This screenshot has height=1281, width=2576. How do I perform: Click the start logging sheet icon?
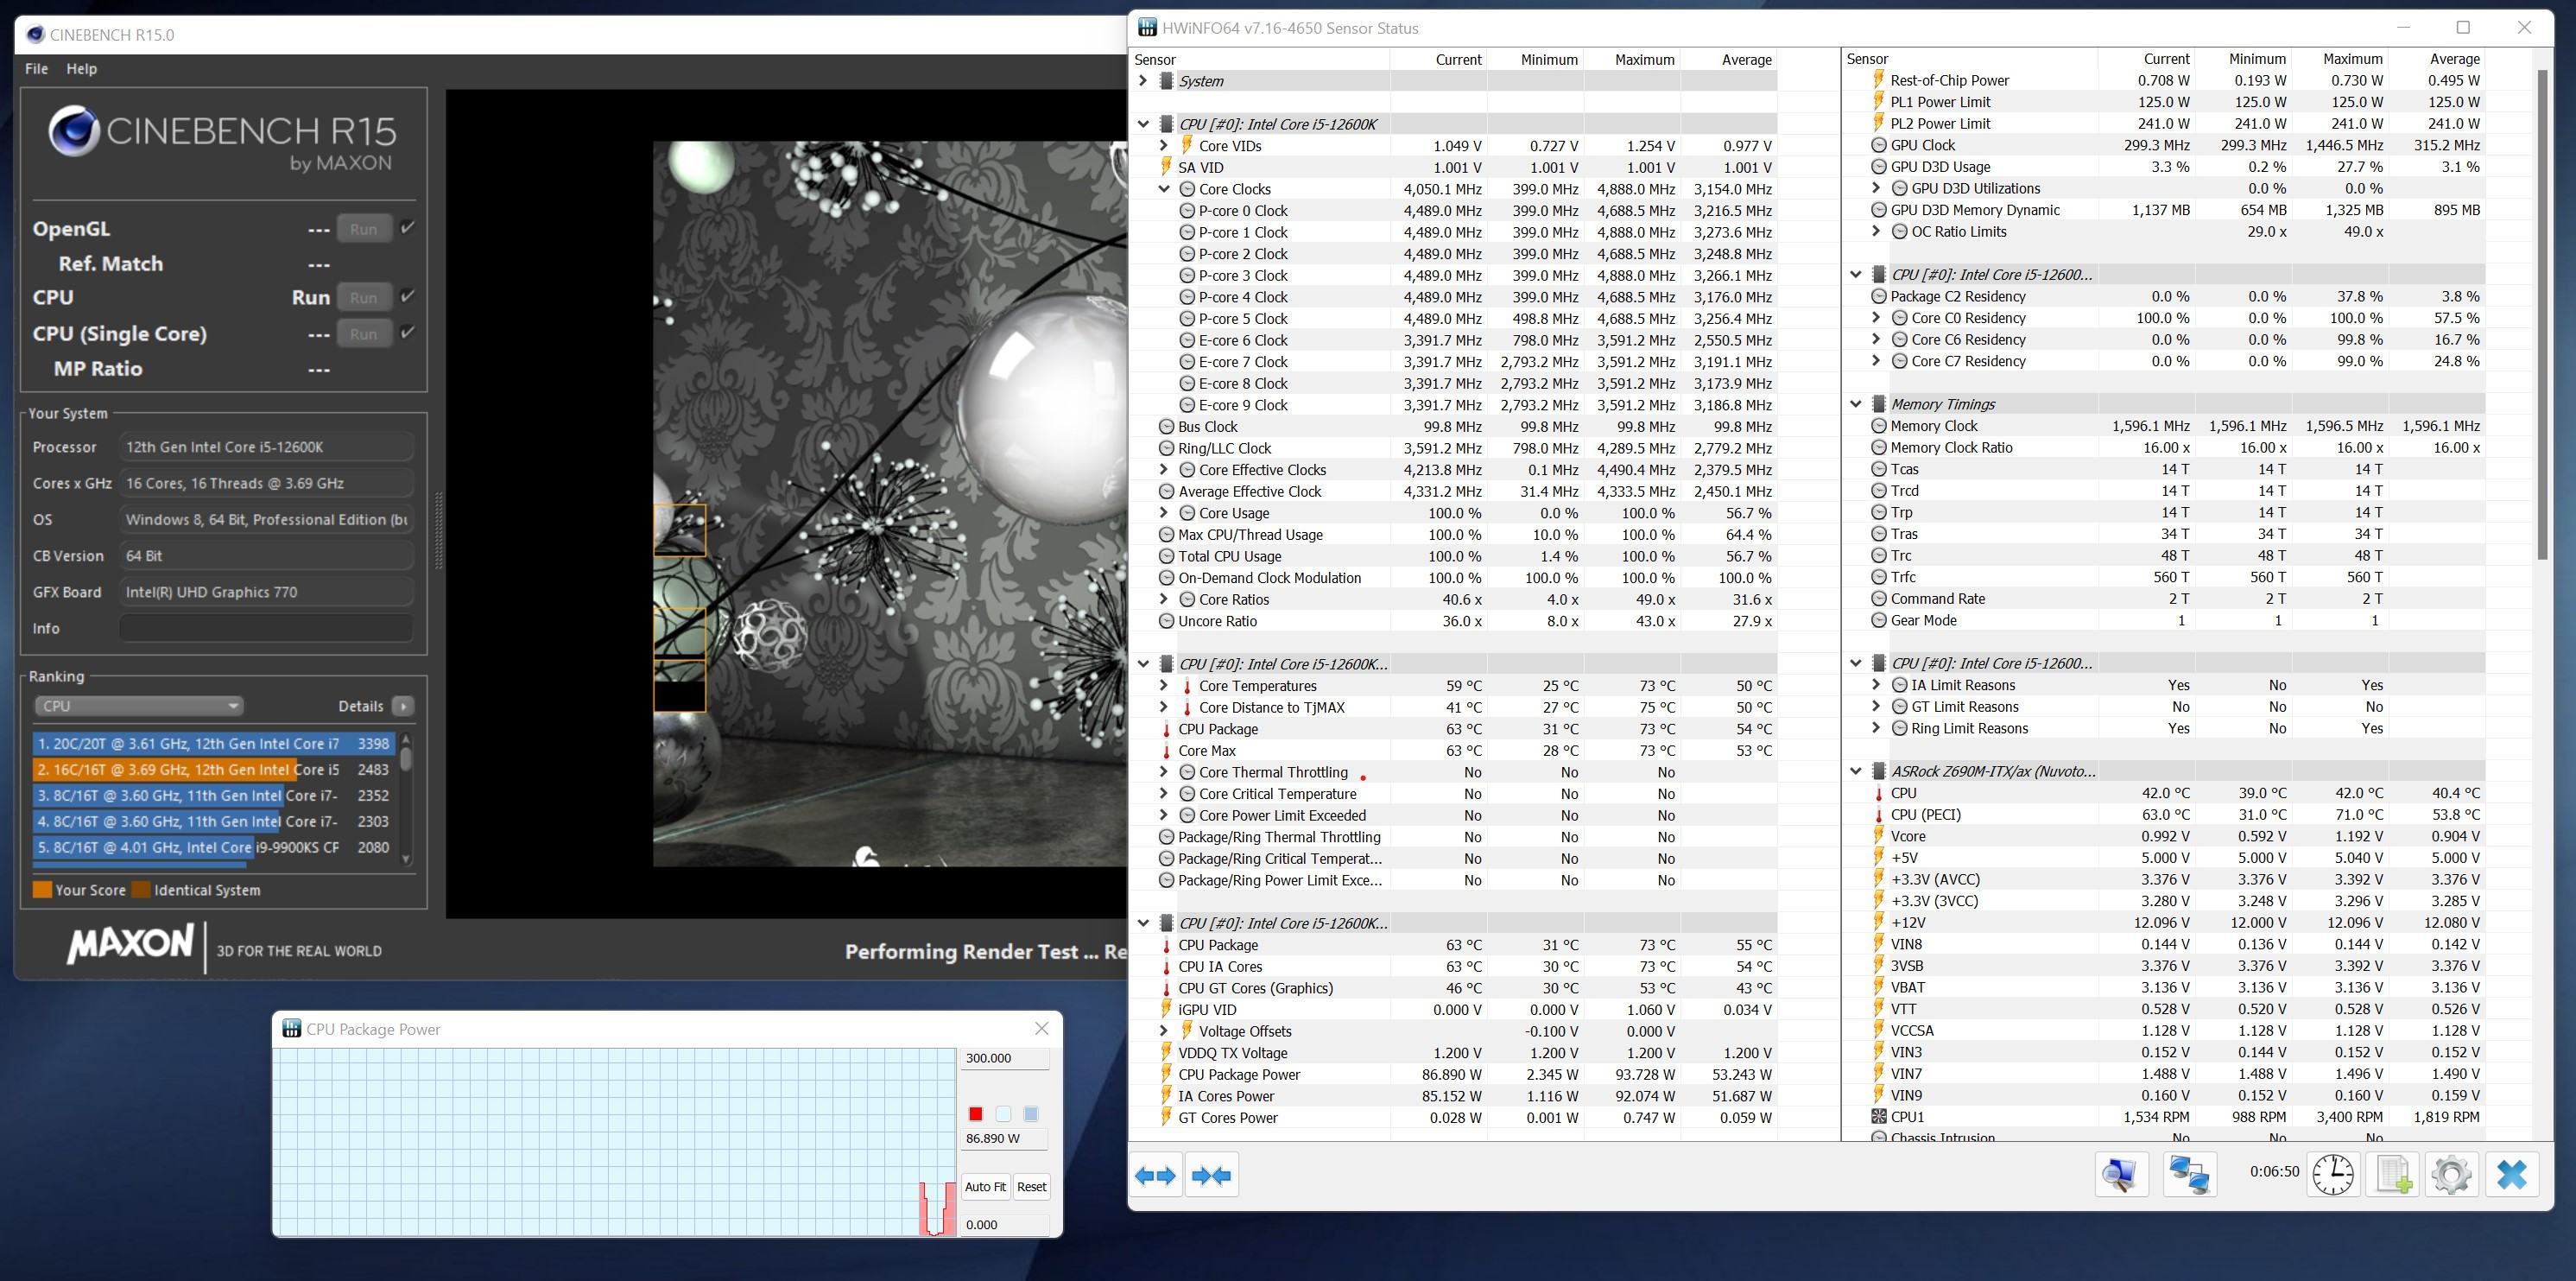click(2393, 1174)
